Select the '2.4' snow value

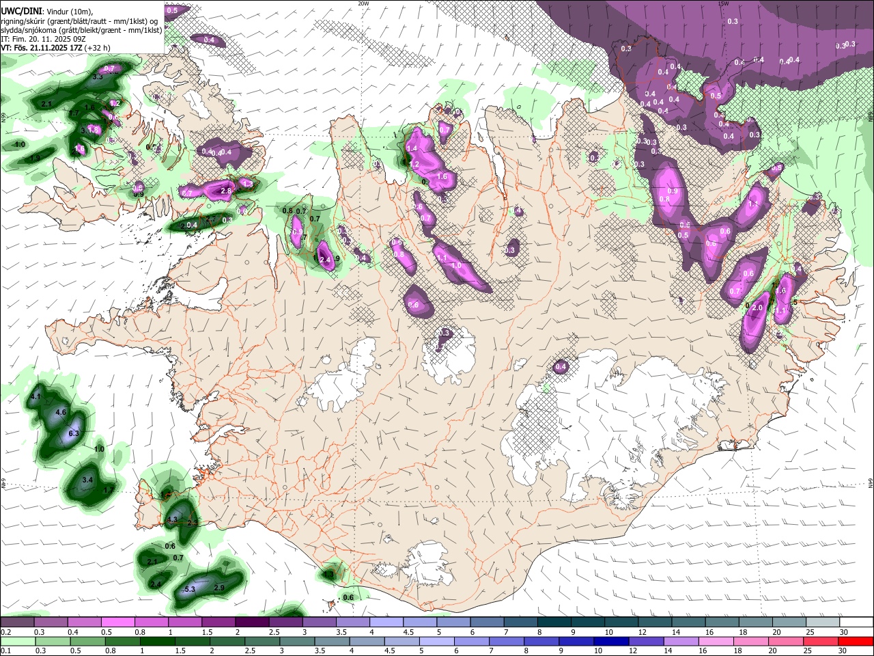(325, 260)
